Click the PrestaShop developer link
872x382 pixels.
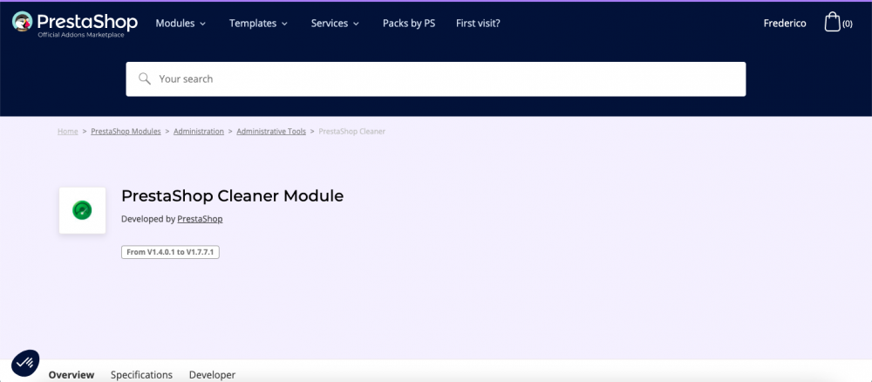click(201, 219)
